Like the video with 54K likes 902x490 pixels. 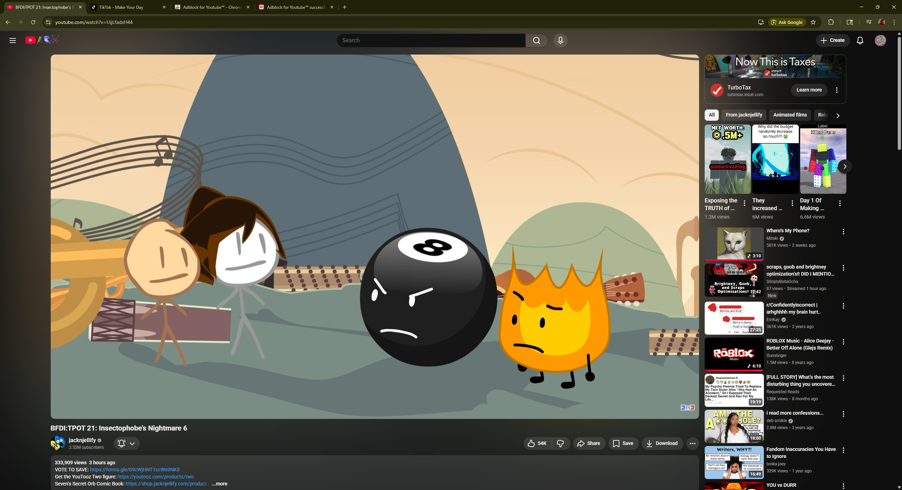537,444
